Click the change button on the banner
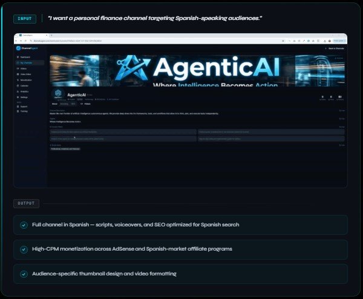This screenshot has height=299, width=363. click(x=339, y=58)
